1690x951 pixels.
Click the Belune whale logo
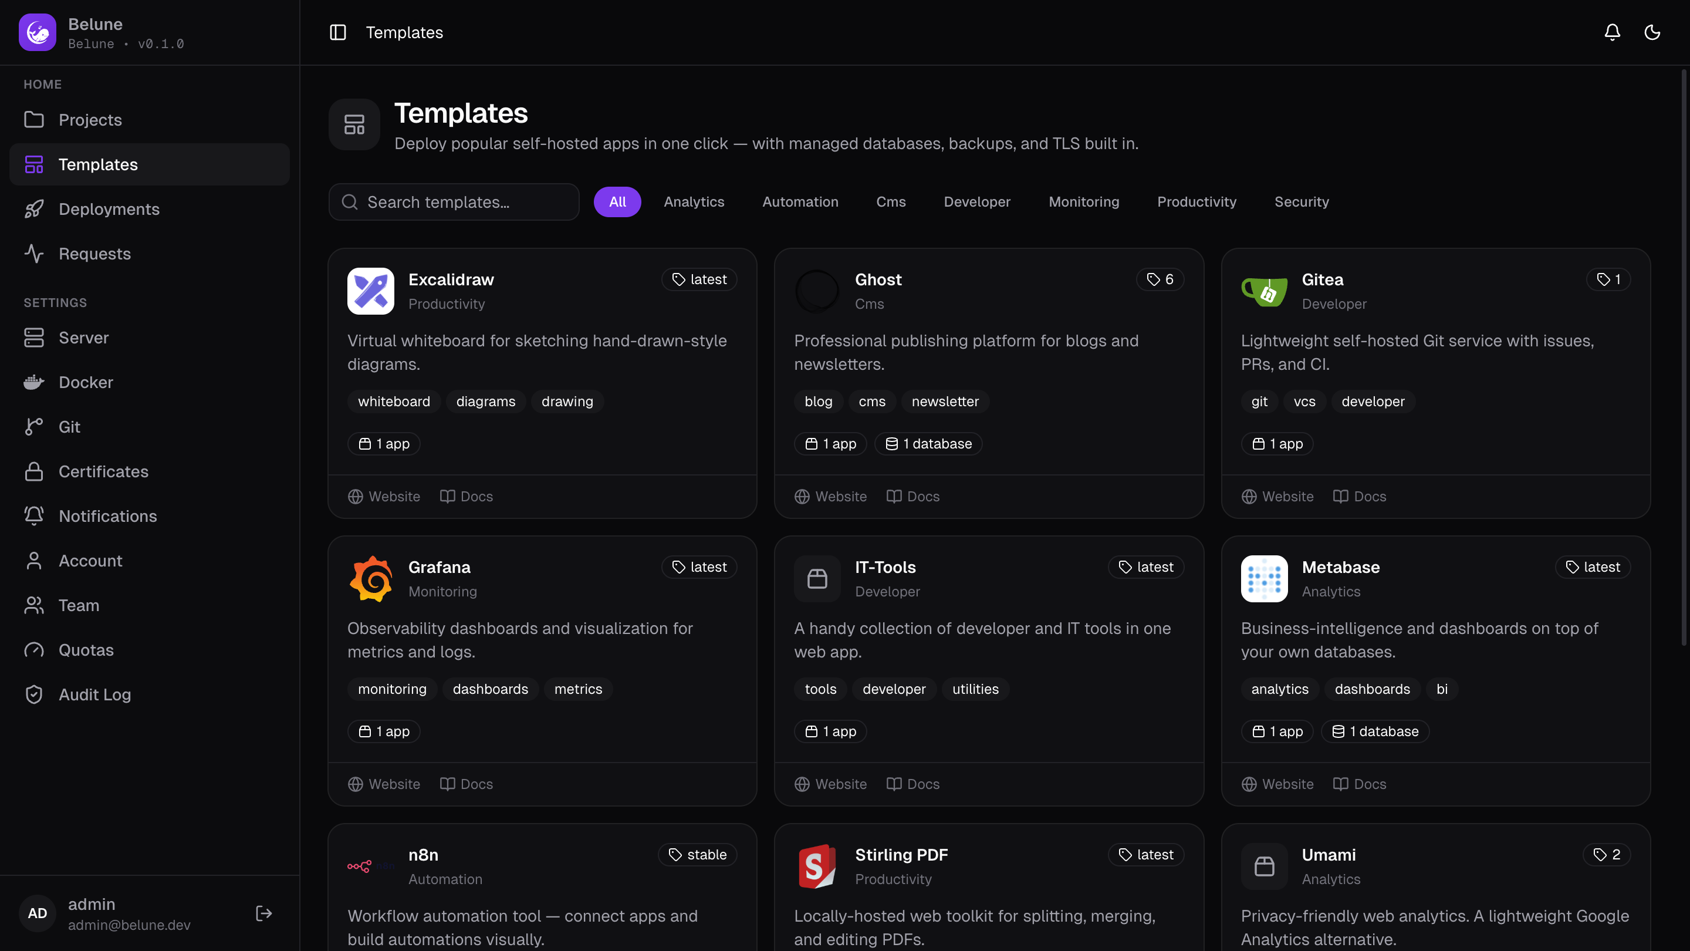38,32
